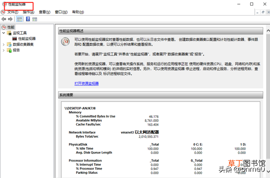This screenshot has width=270, height=178.
Task: Click the 性能监视器 graph icon in tree
Action: 15,38
